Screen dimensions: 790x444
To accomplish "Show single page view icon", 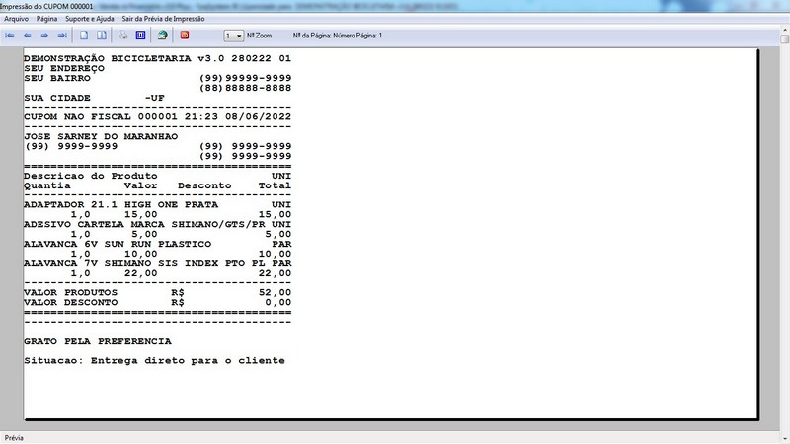I will [x=84, y=36].
